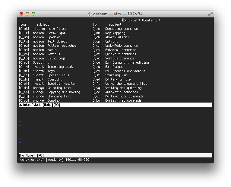
Task: Click the green zoom window button
Action: coord(33,14)
